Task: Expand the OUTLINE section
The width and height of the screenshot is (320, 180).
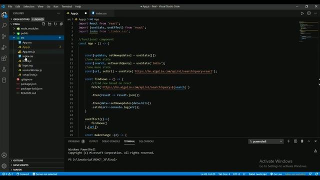Action: (x=36, y=160)
